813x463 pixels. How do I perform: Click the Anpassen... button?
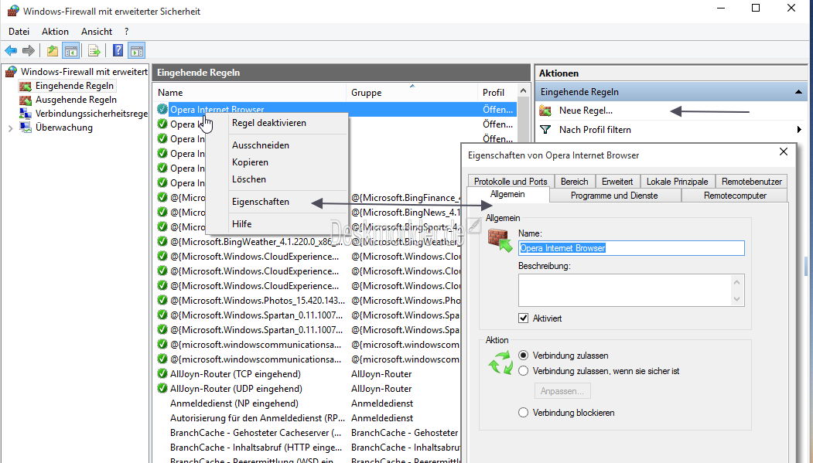562,391
